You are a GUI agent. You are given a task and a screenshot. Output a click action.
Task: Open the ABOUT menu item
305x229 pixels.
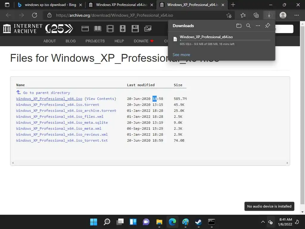pyautogui.click(x=50, y=41)
